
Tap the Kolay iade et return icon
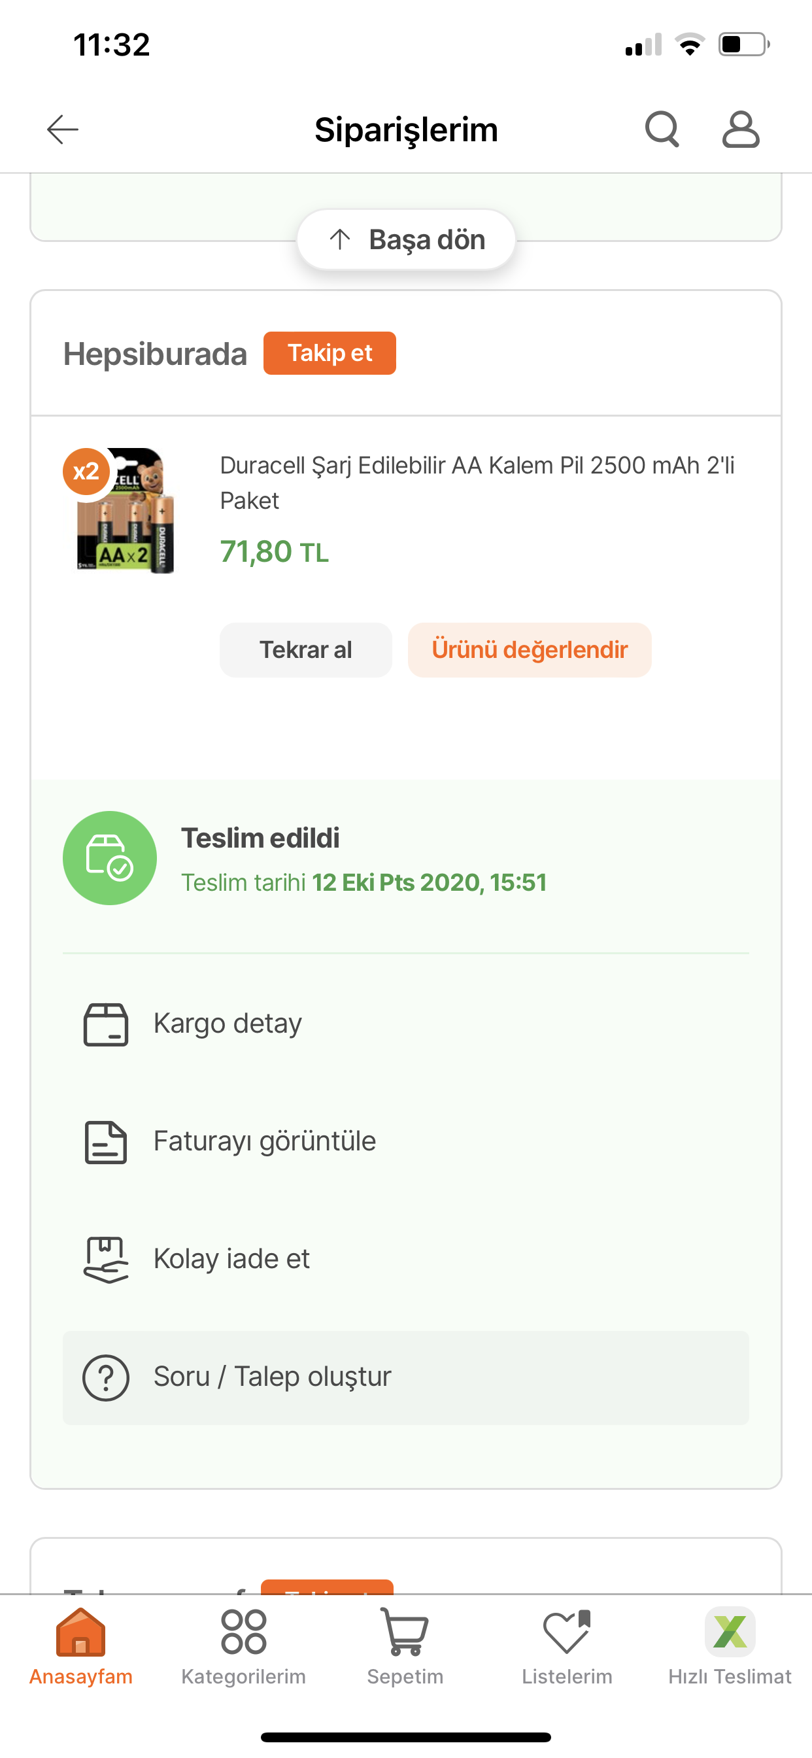tap(106, 1259)
